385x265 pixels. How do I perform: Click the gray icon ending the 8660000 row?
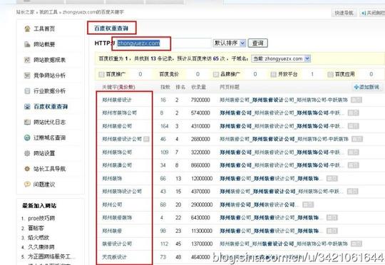354,165
